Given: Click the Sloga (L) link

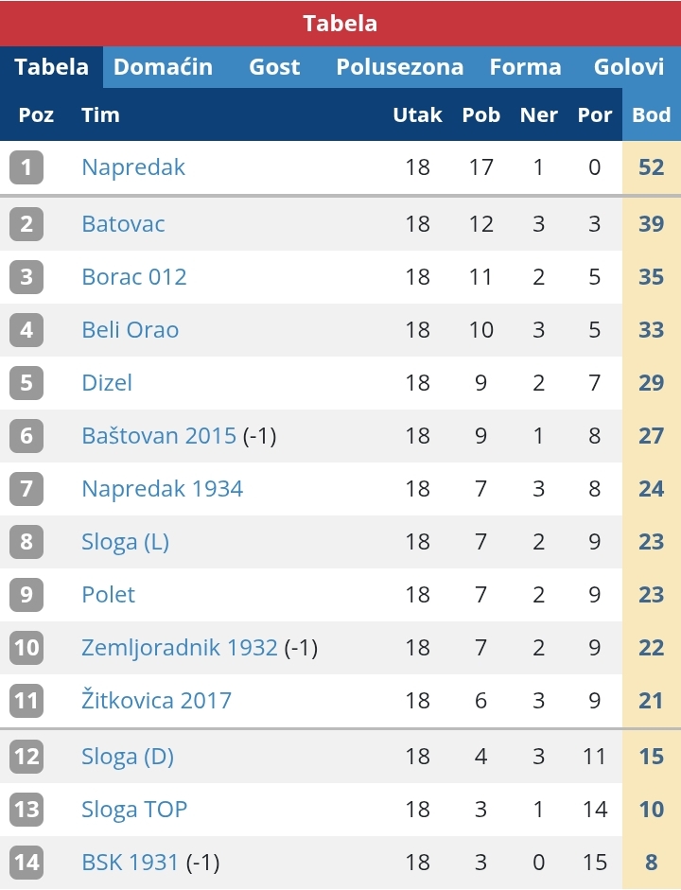Looking at the screenshot, I should tap(126, 542).
